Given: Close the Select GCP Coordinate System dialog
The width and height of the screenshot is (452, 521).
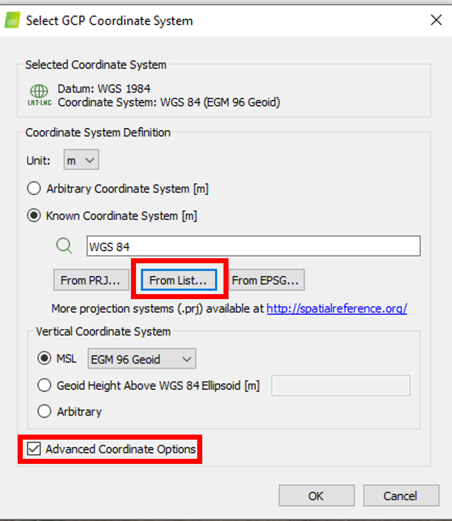Looking at the screenshot, I should (436, 21).
